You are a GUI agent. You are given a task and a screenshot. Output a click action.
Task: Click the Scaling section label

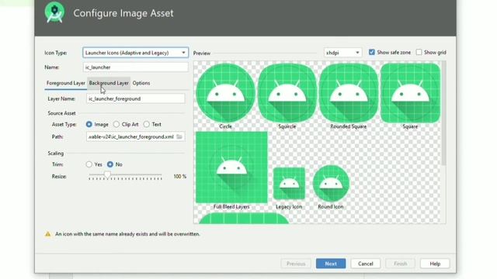[x=55, y=153]
